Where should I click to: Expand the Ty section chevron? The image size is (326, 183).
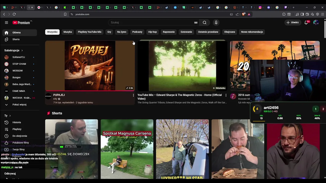pos(10,116)
